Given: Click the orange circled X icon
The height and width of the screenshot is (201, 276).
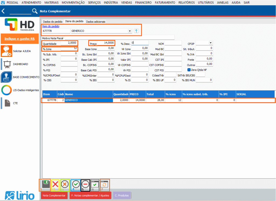Looking at the screenshot, I should point(65,185).
